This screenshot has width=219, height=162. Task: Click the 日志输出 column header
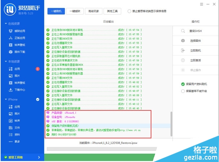click(108, 22)
